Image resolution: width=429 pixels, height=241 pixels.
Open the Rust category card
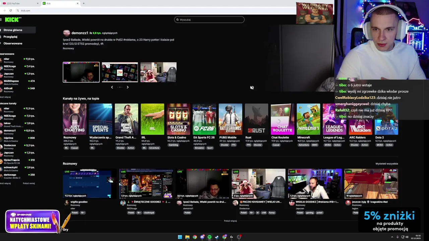[256, 119]
